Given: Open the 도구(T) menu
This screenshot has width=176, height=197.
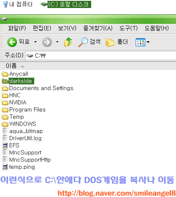Looking at the screenshot, I should 129,28.
